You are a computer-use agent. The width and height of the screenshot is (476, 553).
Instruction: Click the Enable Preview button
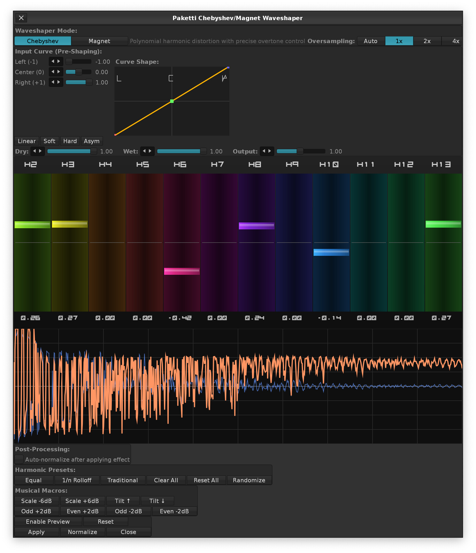[x=48, y=522]
